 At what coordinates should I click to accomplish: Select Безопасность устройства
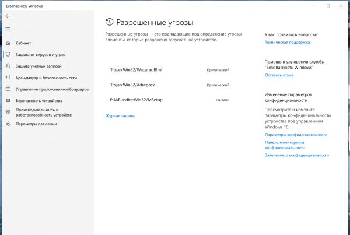tap(39, 101)
